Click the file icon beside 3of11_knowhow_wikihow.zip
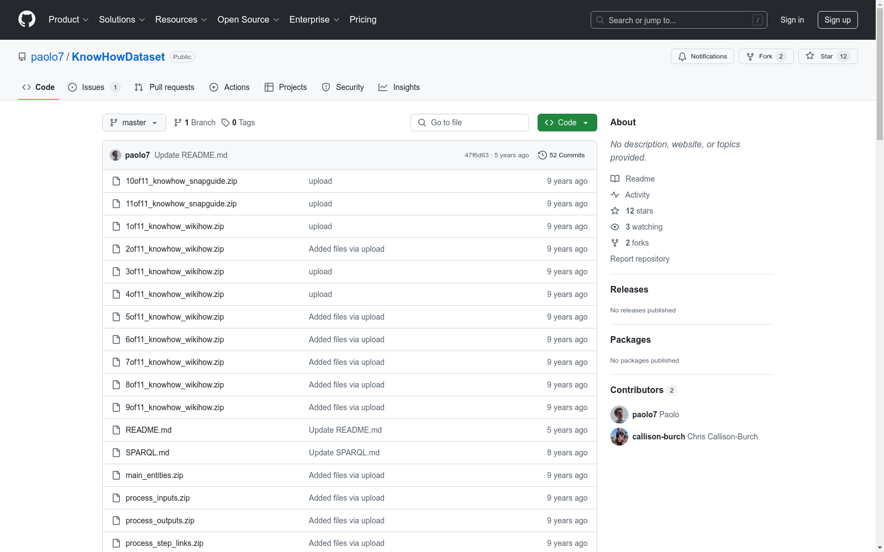884x552 pixels. point(116,272)
